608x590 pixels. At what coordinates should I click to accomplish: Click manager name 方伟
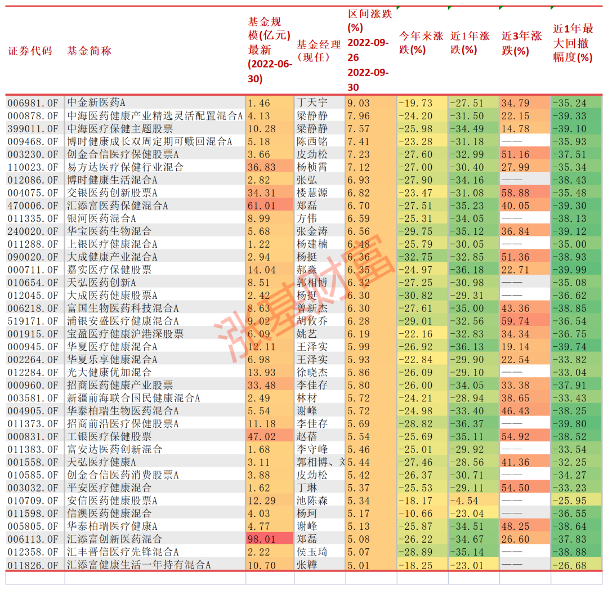pyautogui.click(x=306, y=218)
